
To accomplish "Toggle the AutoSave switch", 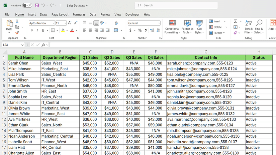I will 27,5.
